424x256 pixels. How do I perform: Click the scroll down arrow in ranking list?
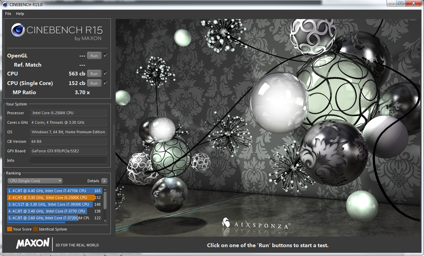tap(105, 221)
